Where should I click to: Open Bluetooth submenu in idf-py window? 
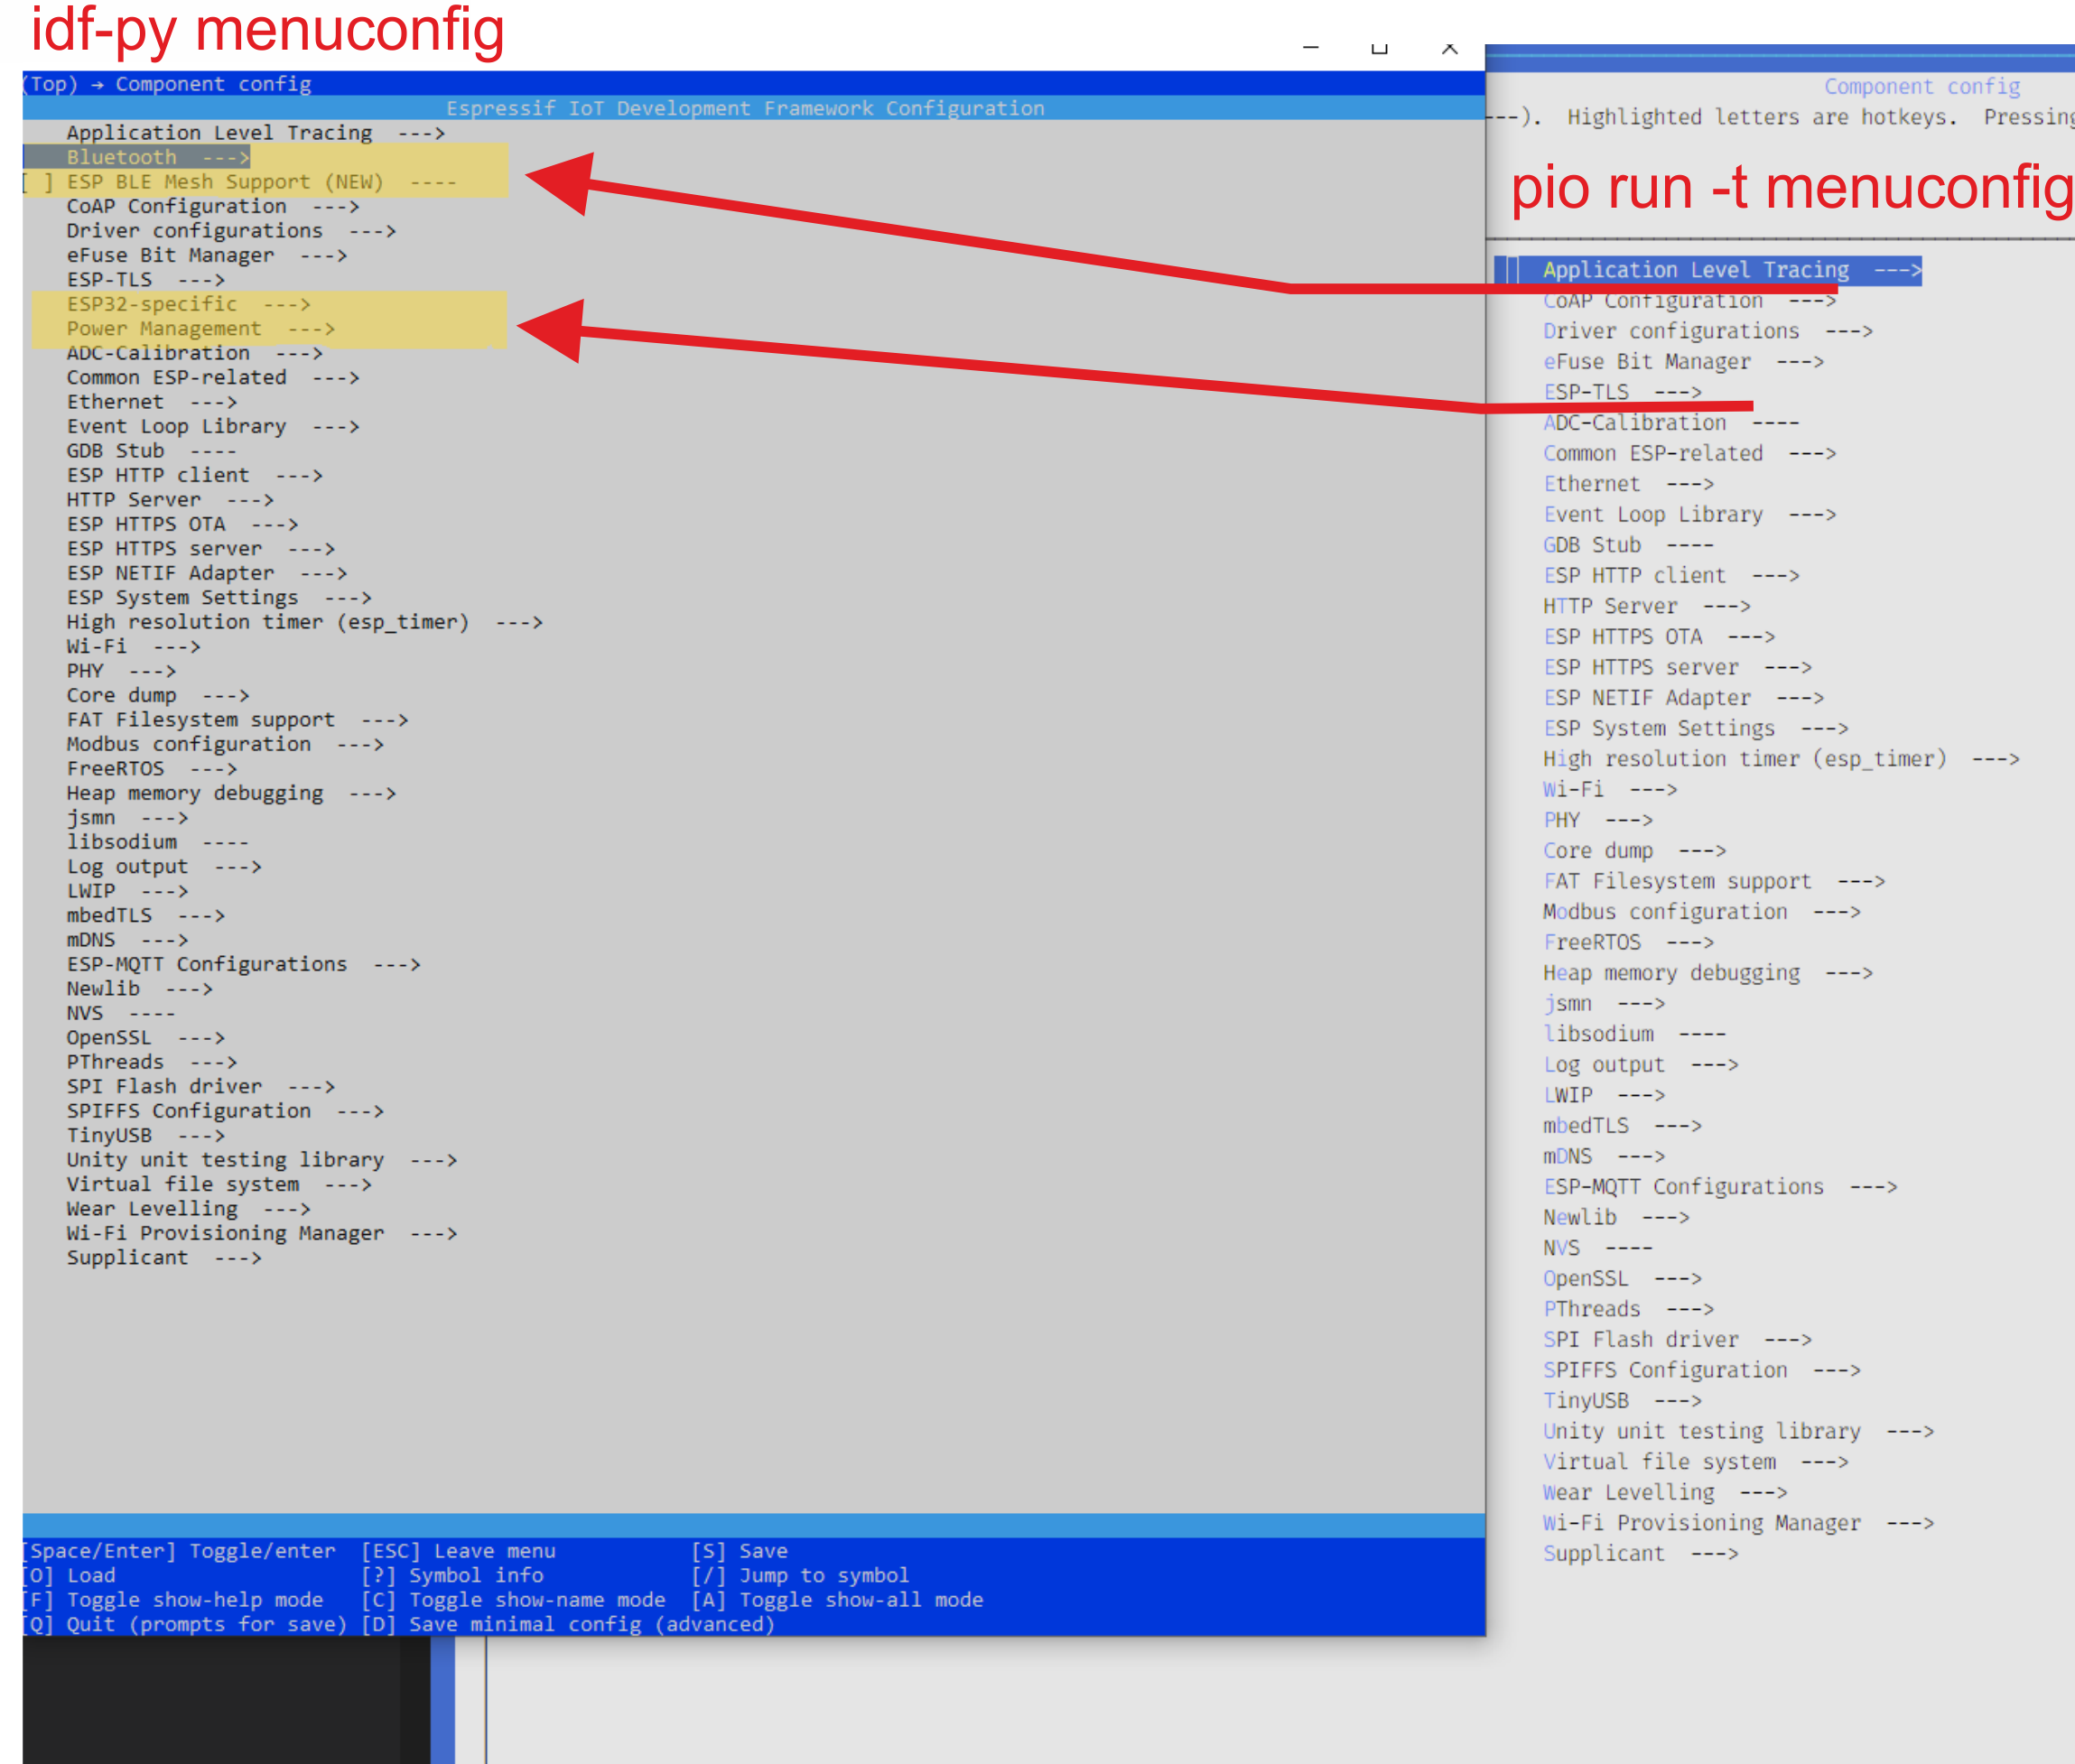[x=158, y=157]
